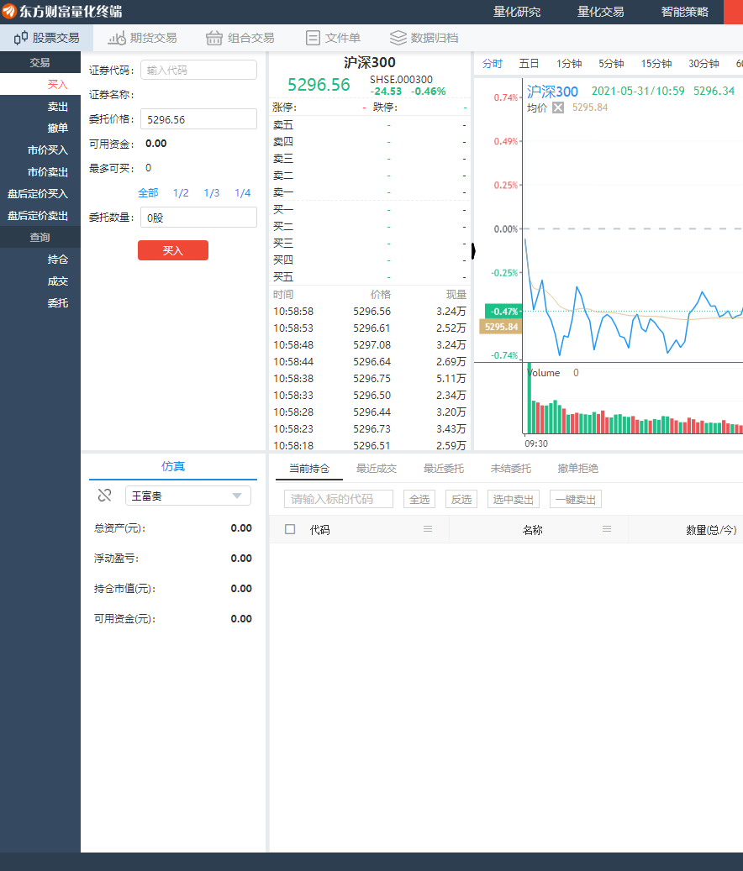The width and height of the screenshot is (743, 871).
Task: Click the red 买入 button
Action: pos(173,250)
